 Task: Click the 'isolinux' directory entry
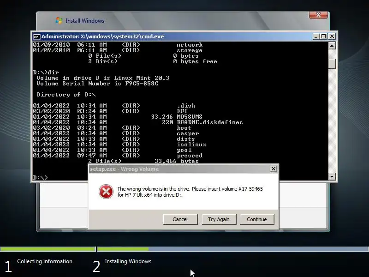(191, 145)
